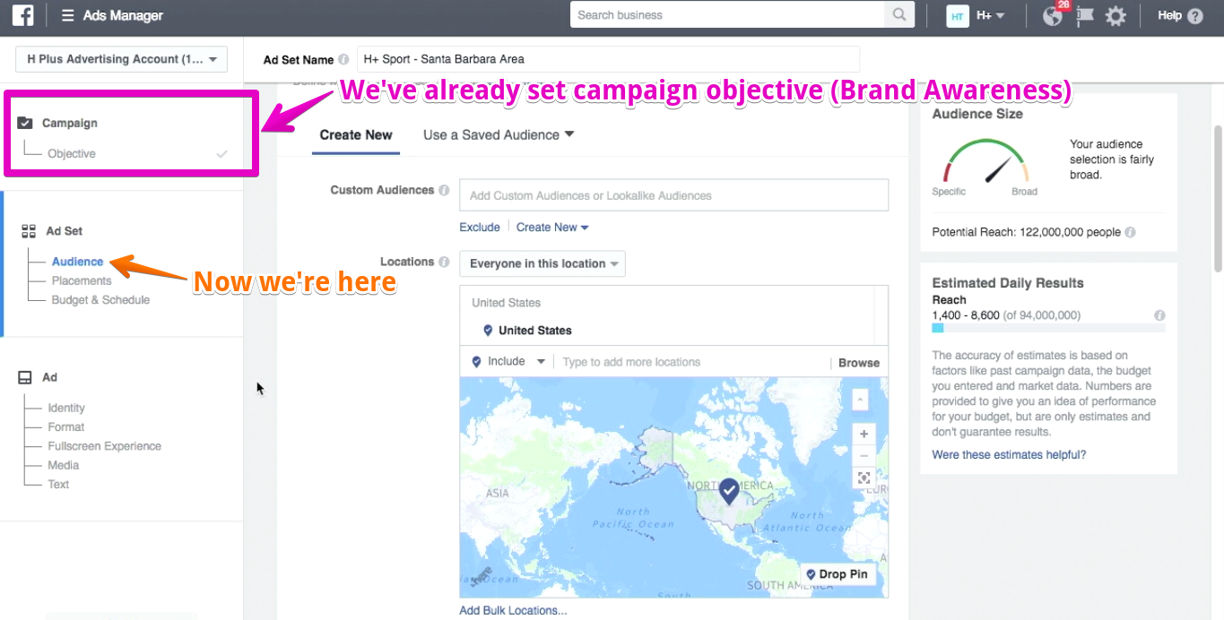Open the Help menu

(1180, 15)
